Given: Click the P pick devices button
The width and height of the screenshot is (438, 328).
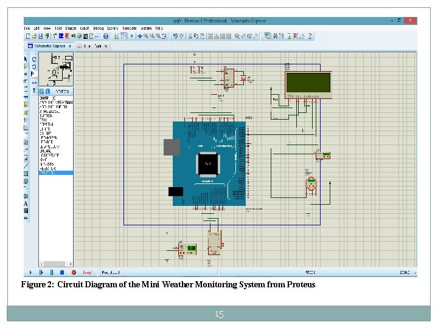Looking at the screenshot, I should pyautogui.click(x=41, y=92).
